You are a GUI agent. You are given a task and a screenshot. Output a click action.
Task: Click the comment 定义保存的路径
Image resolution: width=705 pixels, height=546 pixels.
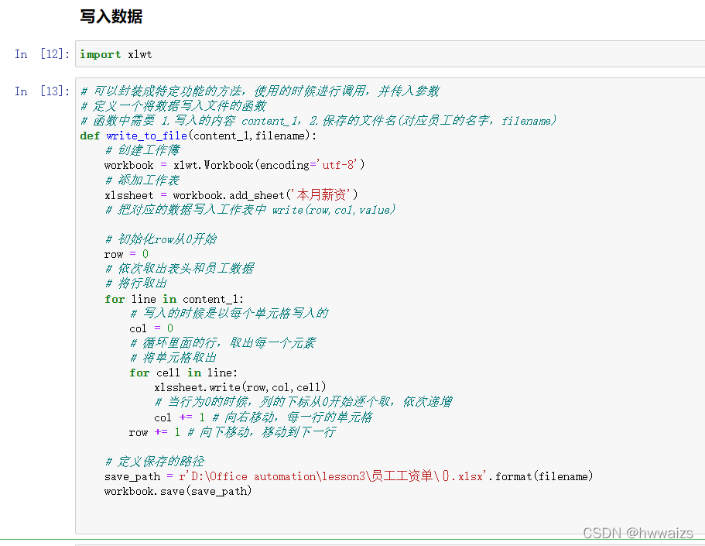[x=155, y=462]
